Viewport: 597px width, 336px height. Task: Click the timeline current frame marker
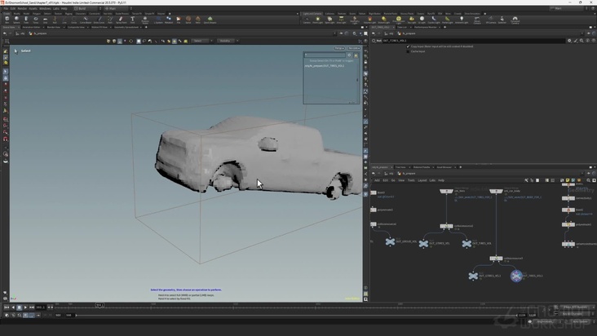point(99,305)
